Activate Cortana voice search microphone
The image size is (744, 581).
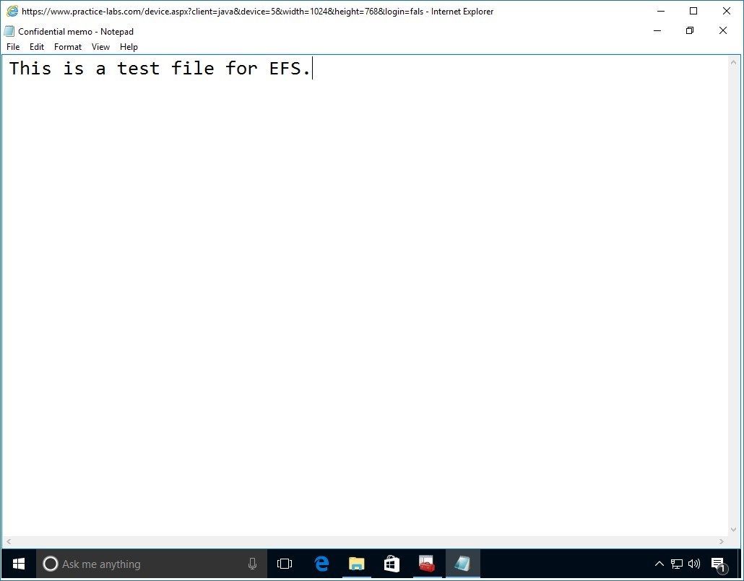pyautogui.click(x=252, y=564)
